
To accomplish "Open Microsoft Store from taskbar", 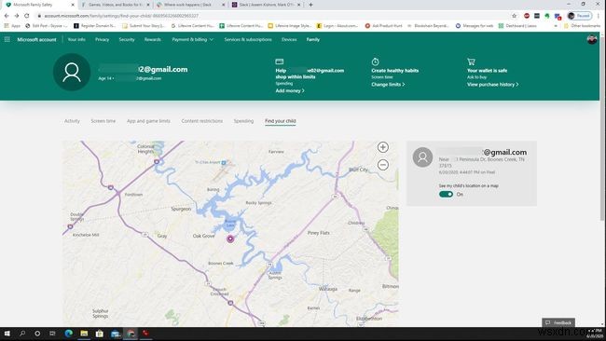I will coord(100,334).
